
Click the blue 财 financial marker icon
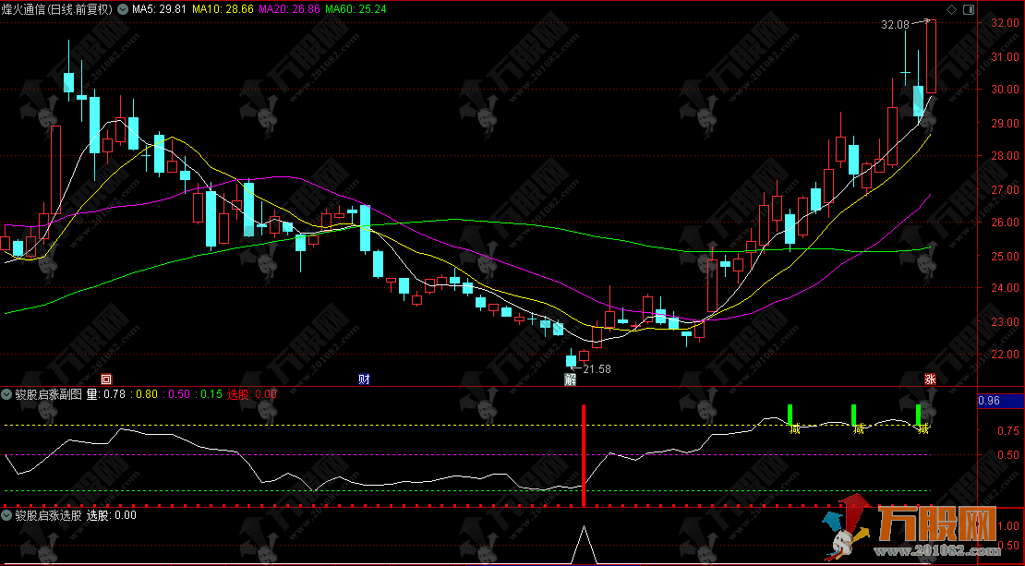click(x=364, y=379)
